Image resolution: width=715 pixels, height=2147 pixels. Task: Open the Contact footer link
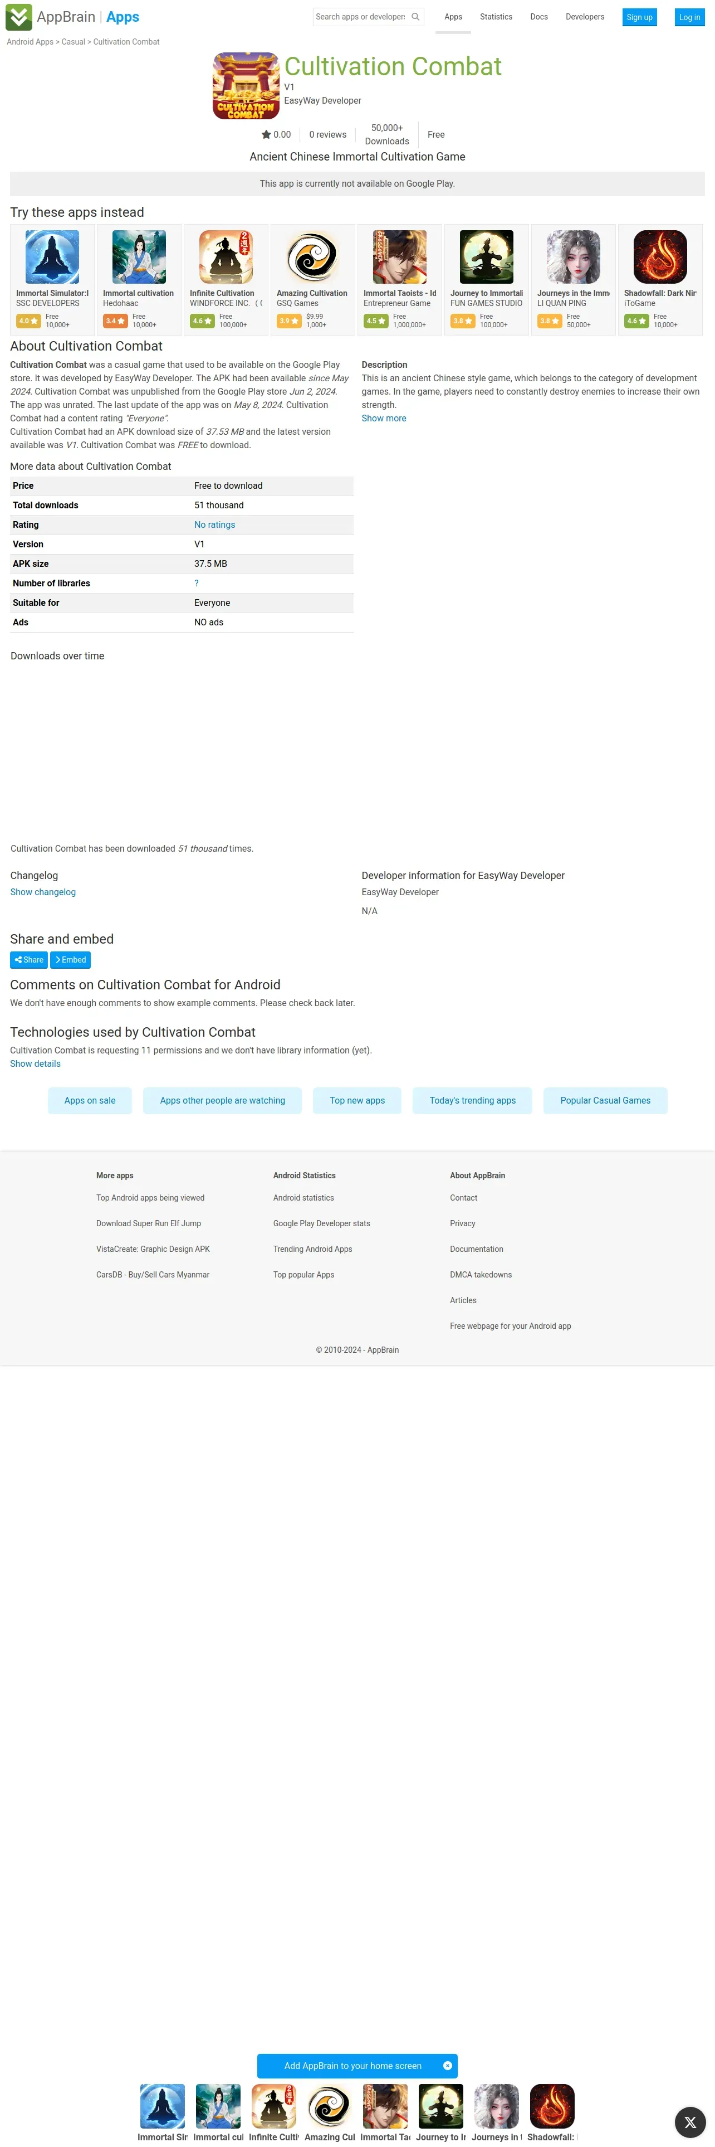click(x=464, y=1198)
